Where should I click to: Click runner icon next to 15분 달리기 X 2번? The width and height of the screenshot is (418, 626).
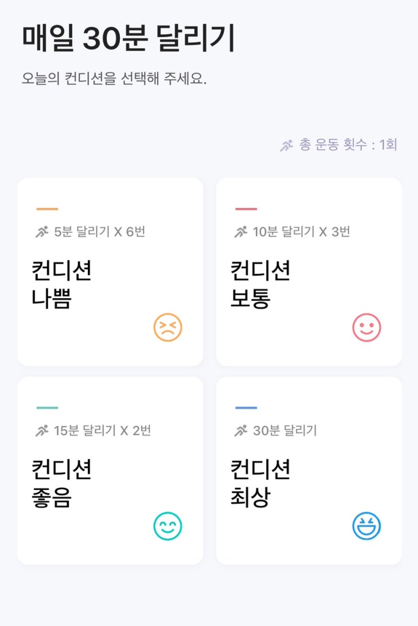(42, 431)
